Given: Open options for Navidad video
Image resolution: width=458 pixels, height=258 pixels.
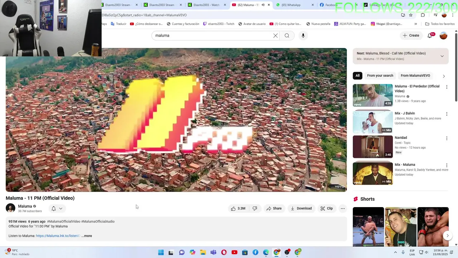Looking at the screenshot, I should [447, 138].
